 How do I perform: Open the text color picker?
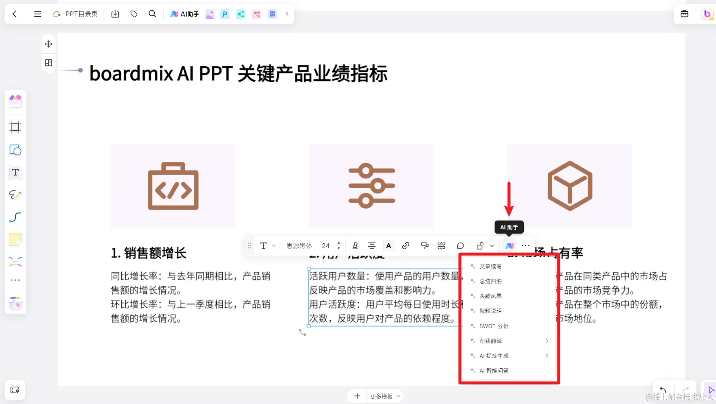(x=389, y=245)
